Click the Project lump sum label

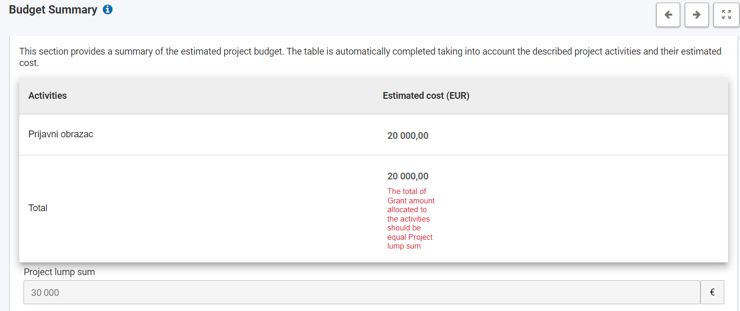coord(59,271)
